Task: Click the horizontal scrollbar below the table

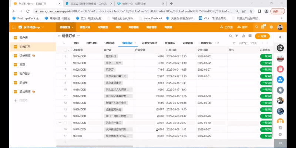Action: pos(95,146)
